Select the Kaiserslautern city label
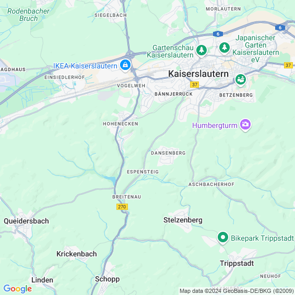The height and width of the screenshot is (295, 295). point(198,74)
